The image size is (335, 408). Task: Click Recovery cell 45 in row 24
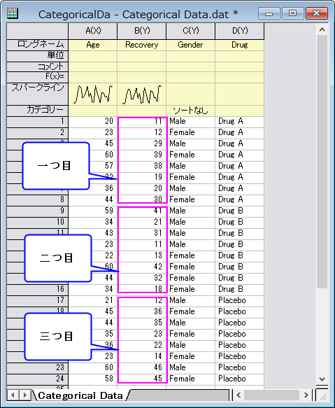point(142,379)
